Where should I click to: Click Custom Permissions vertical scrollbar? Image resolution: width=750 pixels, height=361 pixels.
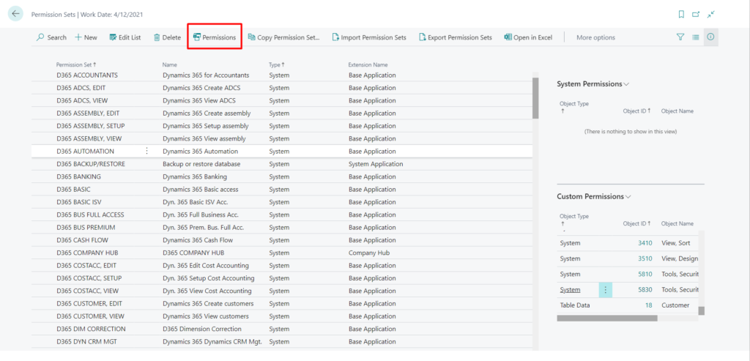[x=701, y=310]
